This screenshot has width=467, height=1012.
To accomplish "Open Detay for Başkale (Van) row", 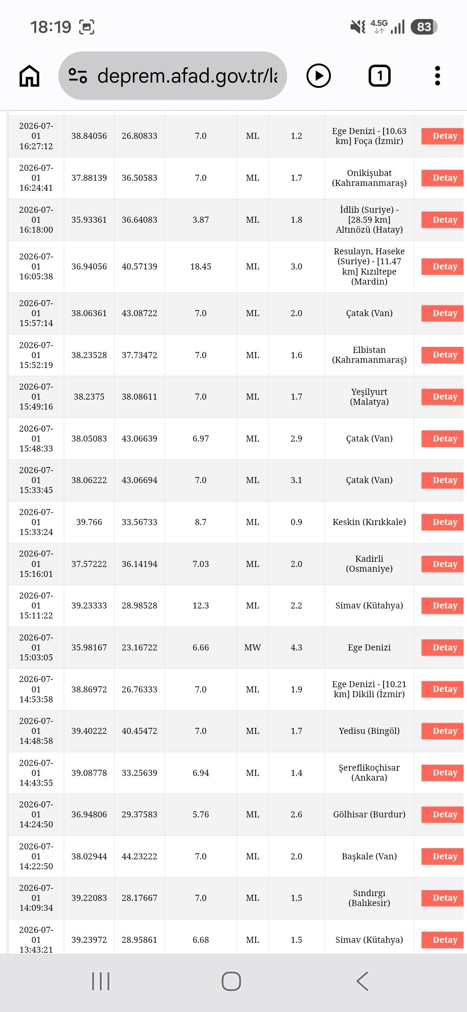I will coord(442,856).
